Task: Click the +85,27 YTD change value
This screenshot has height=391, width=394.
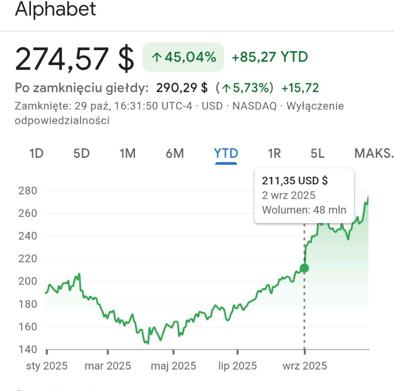Action: click(x=270, y=57)
